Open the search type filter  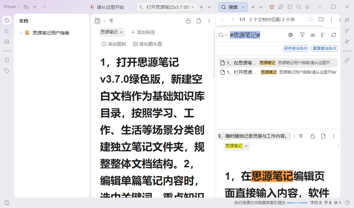[302, 35]
